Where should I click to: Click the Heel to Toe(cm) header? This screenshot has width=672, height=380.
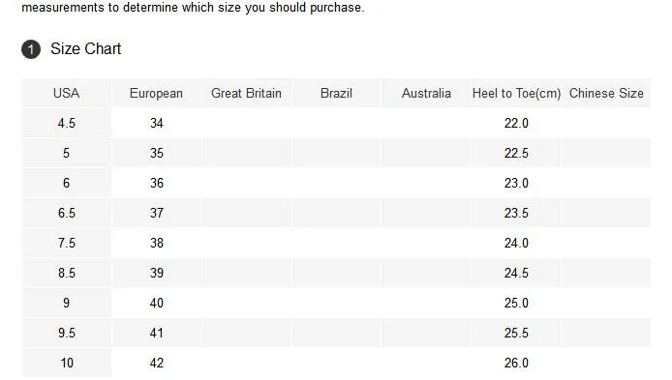coord(516,93)
